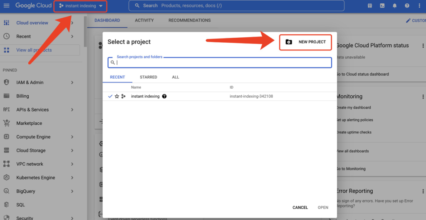Click the Recent clock icon
This screenshot has height=220, width=426.
pyautogui.click(x=7, y=36)
